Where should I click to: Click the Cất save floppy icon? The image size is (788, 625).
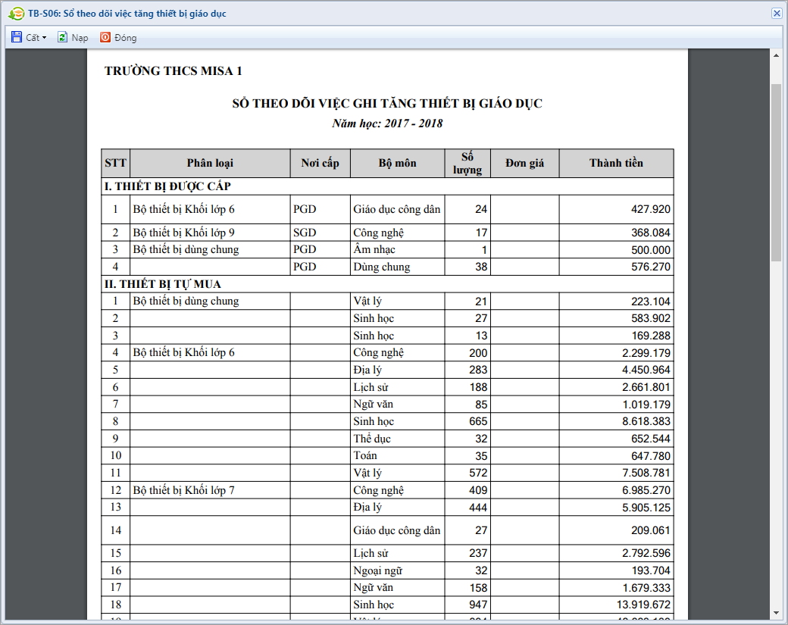tap(17, 37)
